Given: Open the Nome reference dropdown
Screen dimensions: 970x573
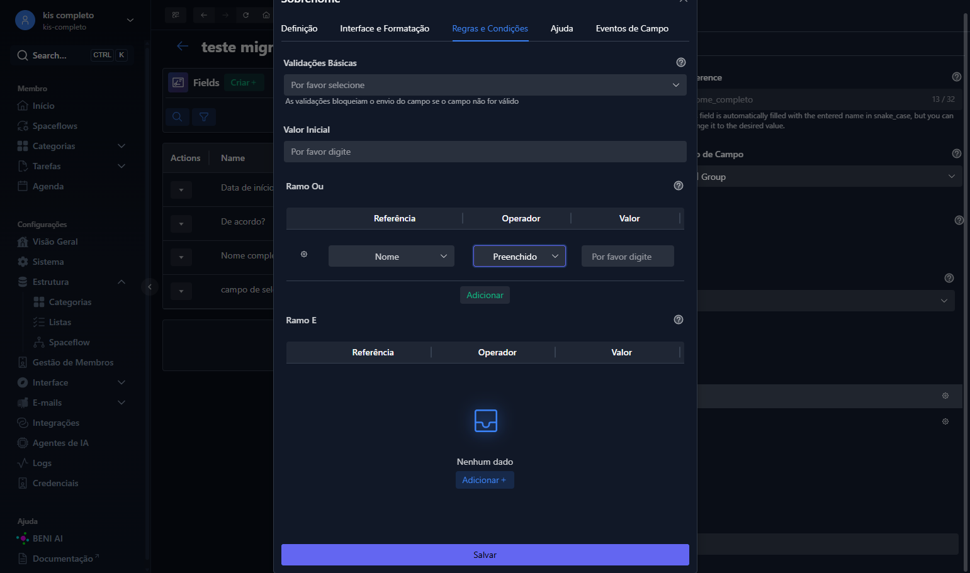Looking at the screenshot, I should 392,256.
